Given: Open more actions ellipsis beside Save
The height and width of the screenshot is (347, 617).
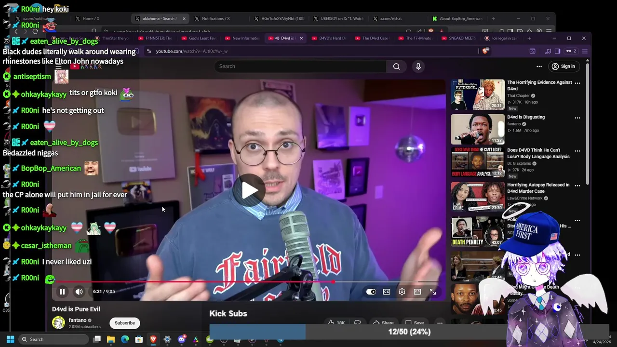Looking at the screenshot, I should 440,323.
